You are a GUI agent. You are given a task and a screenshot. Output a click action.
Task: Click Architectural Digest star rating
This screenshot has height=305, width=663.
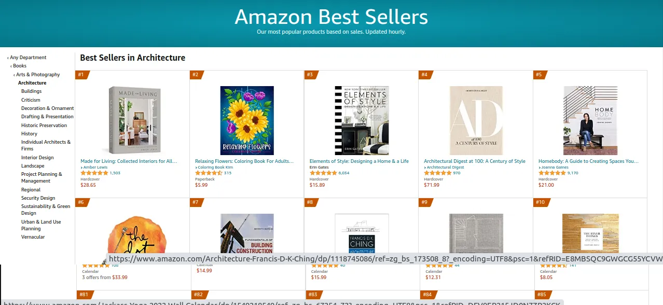pos(437,173)
